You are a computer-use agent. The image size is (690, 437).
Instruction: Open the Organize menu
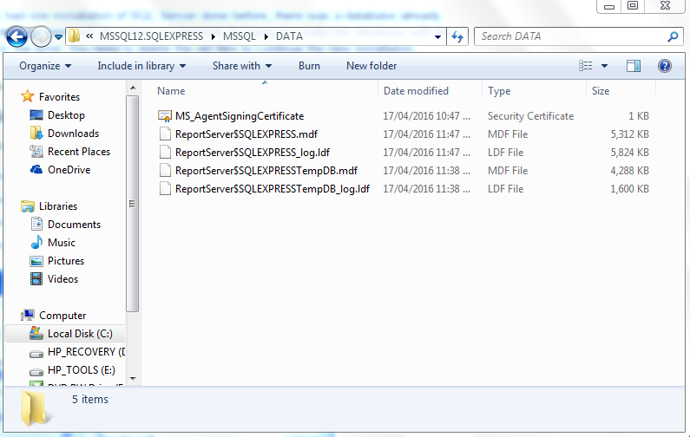[45, 66]
